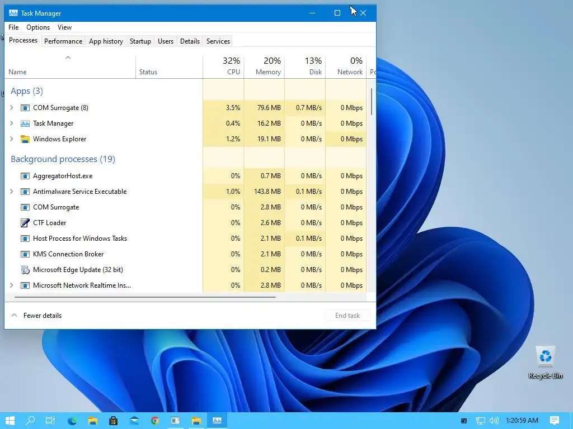Click the CTF Loader pen icon
Image resolution: width=573 pixels, height=429 pixels.
point(25,222)
